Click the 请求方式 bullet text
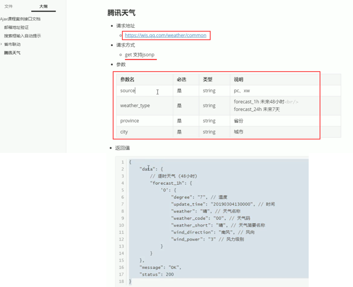353x287 pixels. click(125, 45)
